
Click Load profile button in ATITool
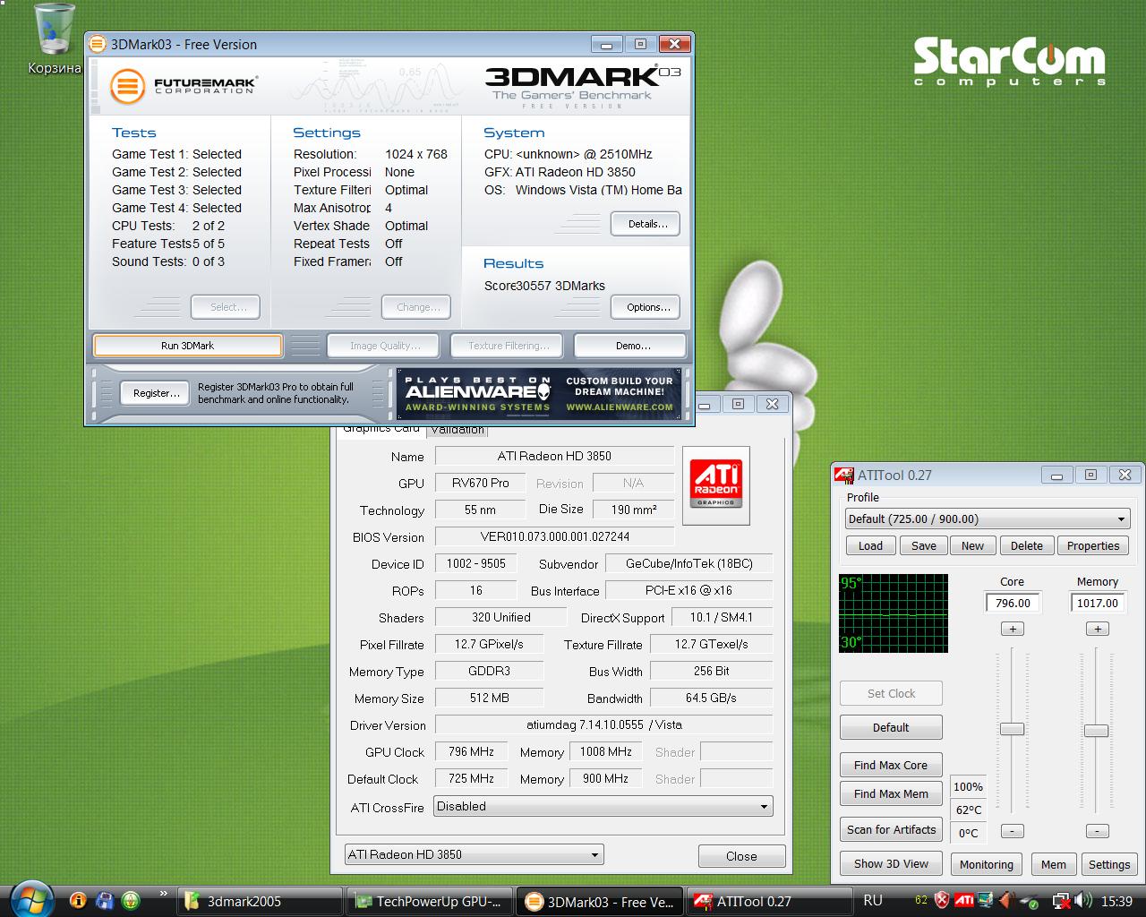(x=870, y=545)
